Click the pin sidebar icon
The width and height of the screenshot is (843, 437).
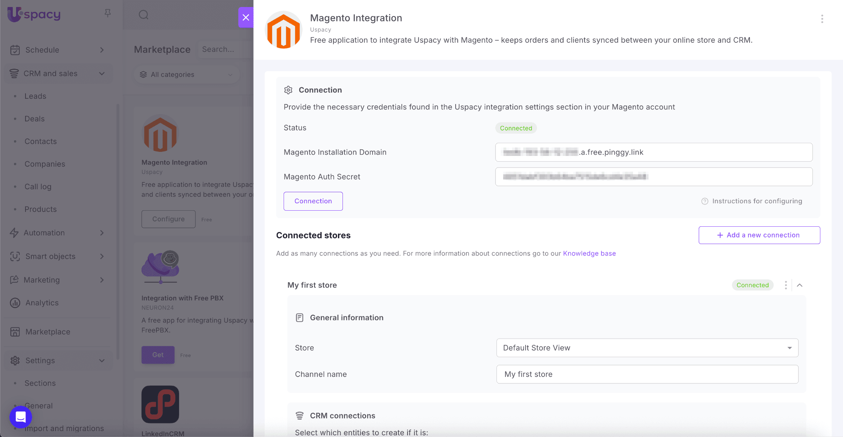pyautogui.click(x=107, y=13)
